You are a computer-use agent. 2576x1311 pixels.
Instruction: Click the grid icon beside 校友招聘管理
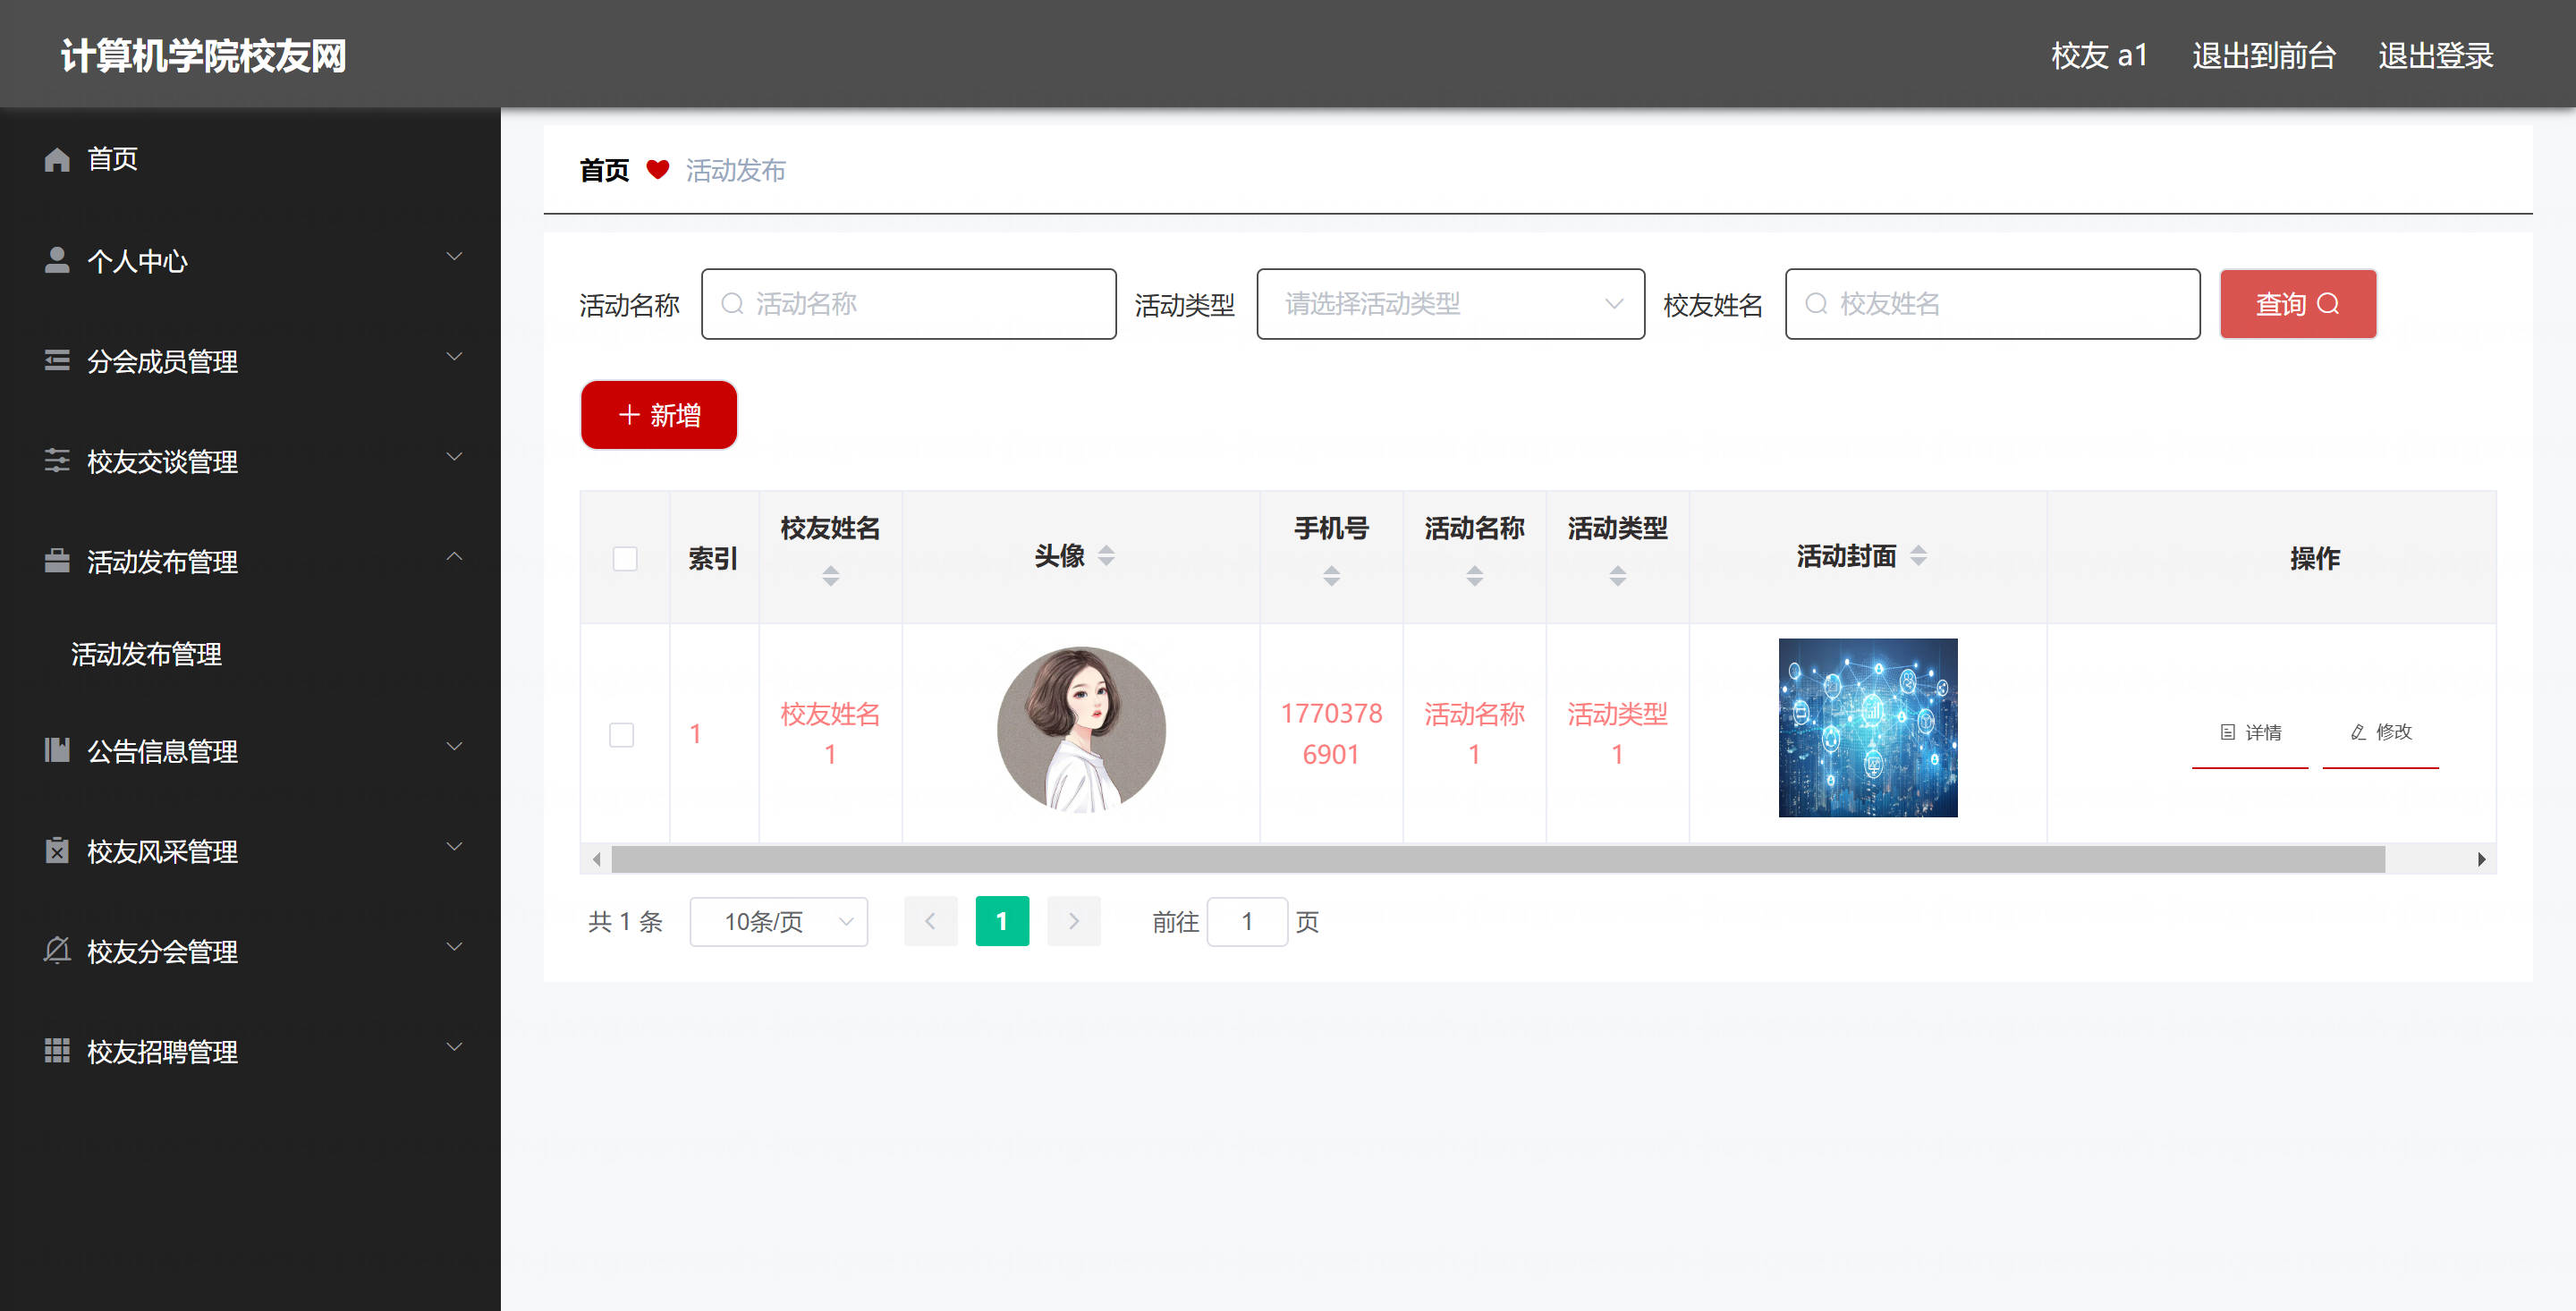point(57,1050)
